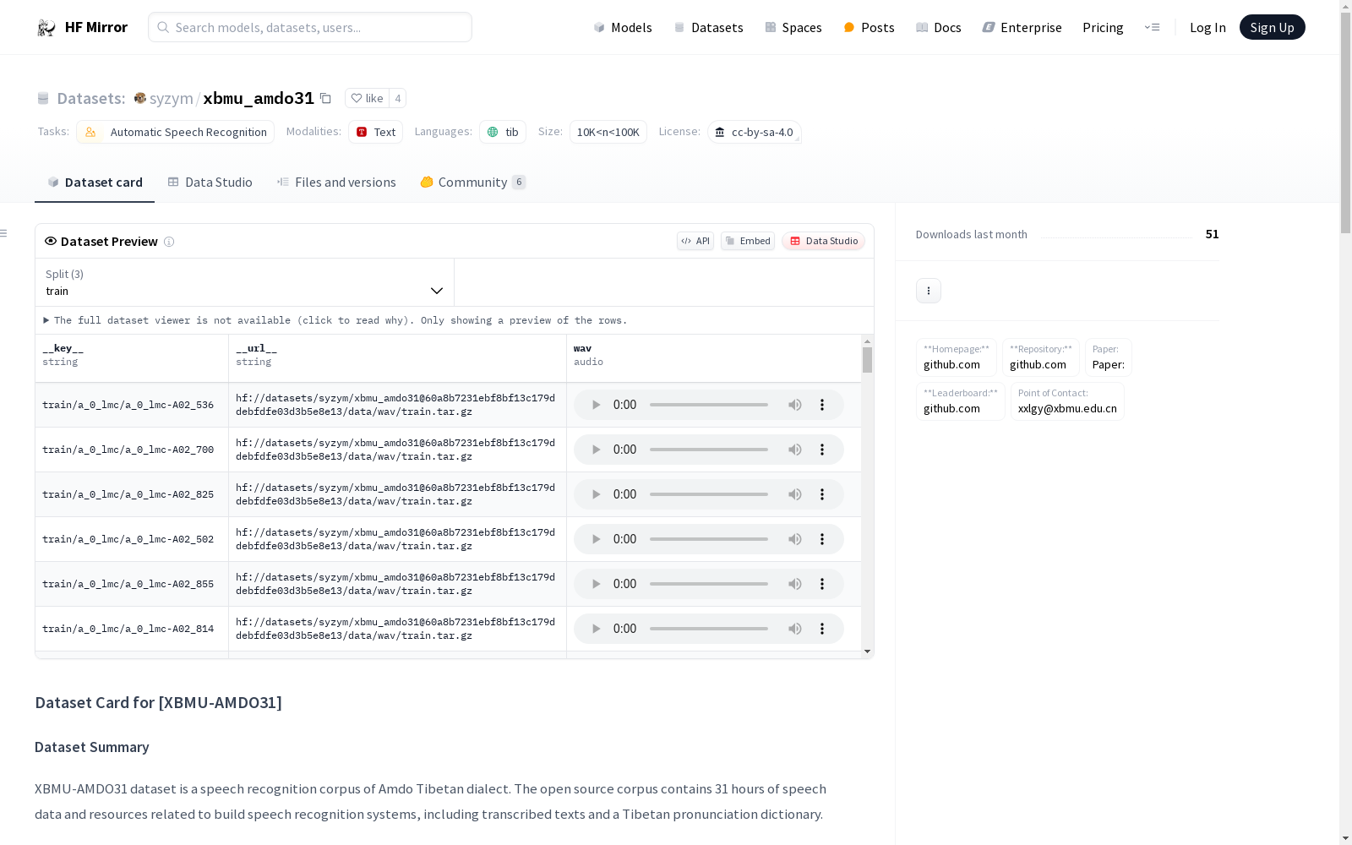Play audio for row A02_502
The height and width of the screenshot is (845, 1352).
click(x=596, y=539)
